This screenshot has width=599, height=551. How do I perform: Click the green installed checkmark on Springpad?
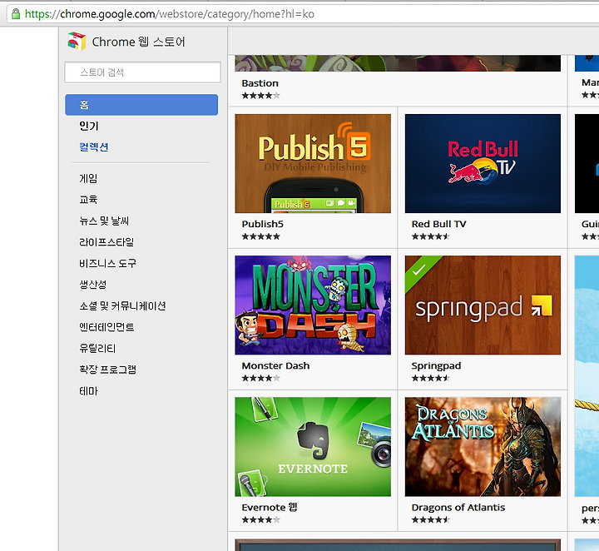pos(418,269)
